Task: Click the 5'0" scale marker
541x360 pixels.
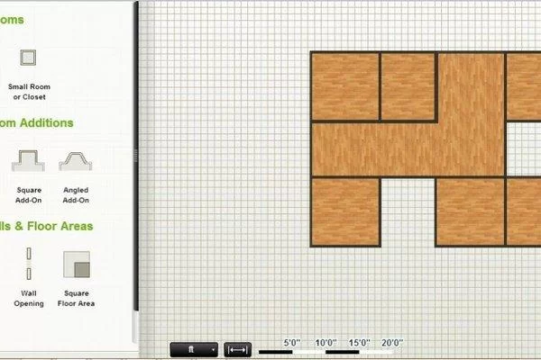Action: (292, 343)
